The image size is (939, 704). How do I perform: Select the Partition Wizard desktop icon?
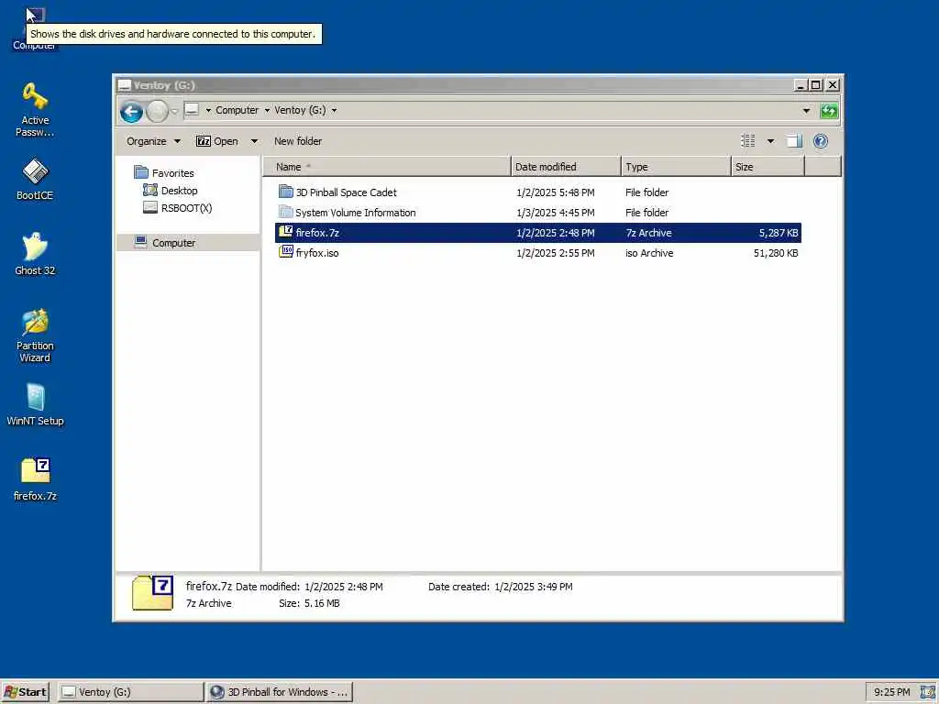click(x=35, y=335)
